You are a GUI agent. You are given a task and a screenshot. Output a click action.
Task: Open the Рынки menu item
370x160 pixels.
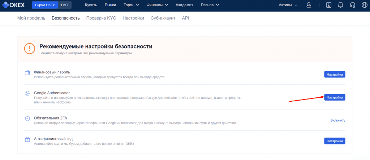tap(111, 5)
